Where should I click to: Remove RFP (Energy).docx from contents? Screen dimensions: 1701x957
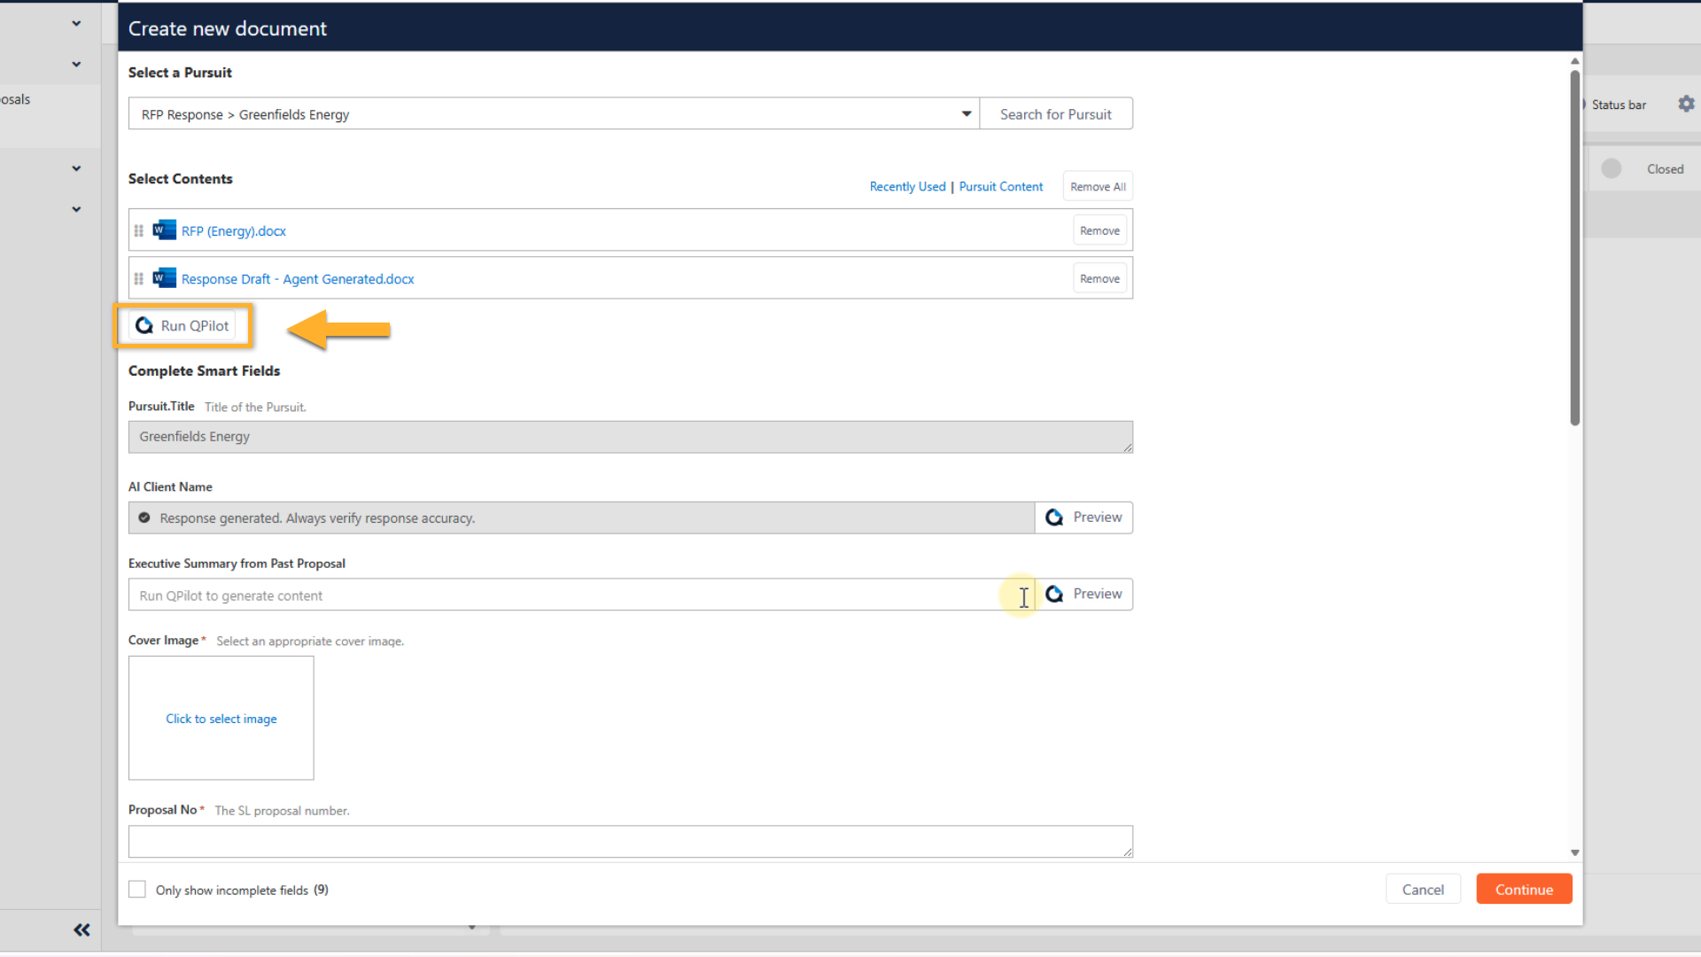tap(1099, 230)
